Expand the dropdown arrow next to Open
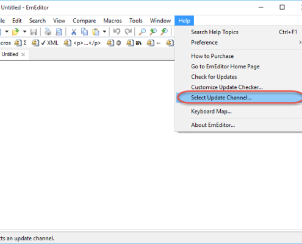The width and height of the screenshot is (302, 244). pyautogui.click(x=24, y=32)
